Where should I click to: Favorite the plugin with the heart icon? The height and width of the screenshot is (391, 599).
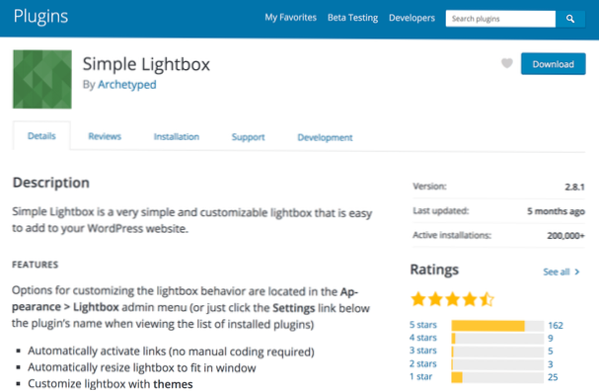click(507, 63)
